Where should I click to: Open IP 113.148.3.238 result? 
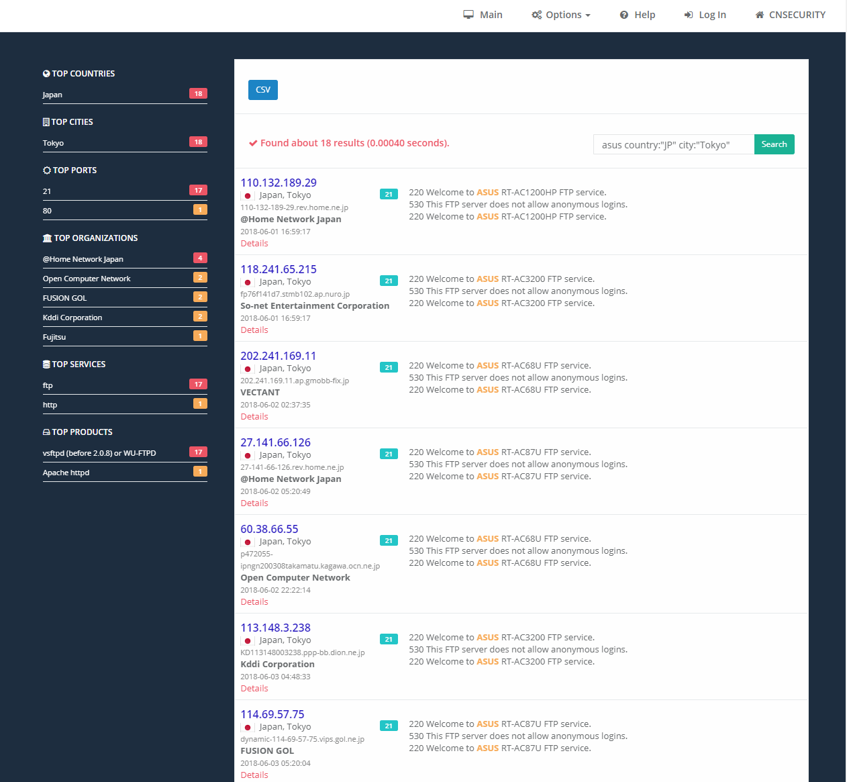tap(275, 628)
